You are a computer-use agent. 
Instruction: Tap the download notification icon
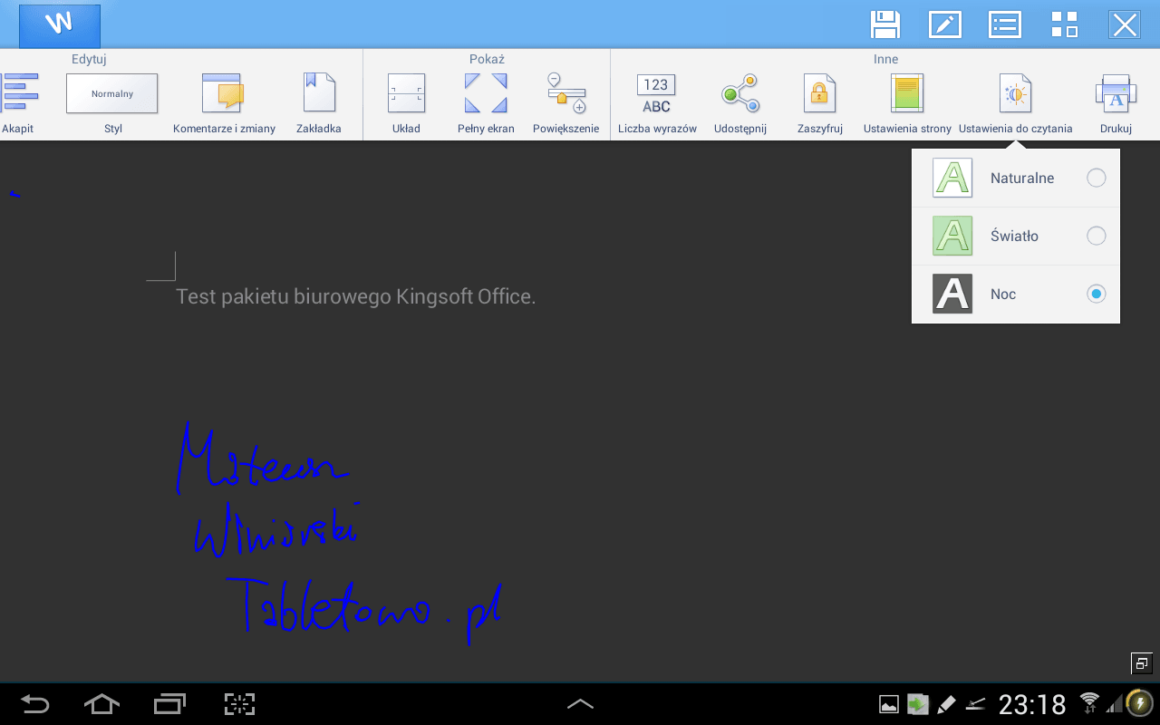coord(918,704)
